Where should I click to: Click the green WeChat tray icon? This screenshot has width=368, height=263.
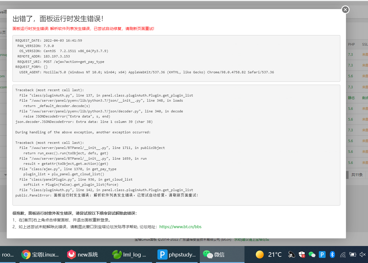click(312, 255)
